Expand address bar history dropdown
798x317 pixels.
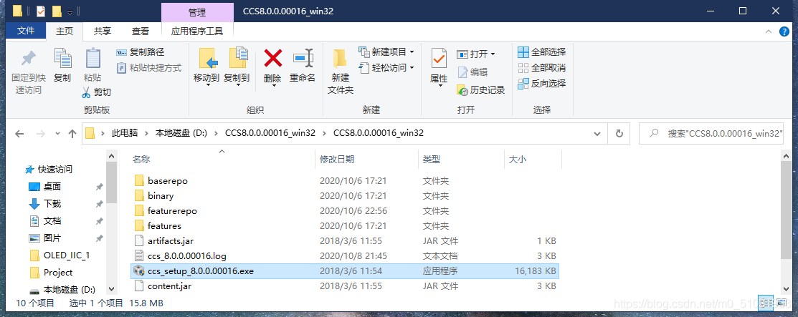click(x=597, y=134)
